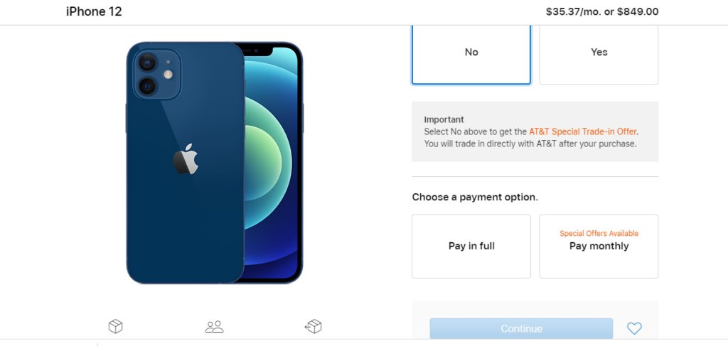
Task: Select No for trade-in
Action: point(471,53)
